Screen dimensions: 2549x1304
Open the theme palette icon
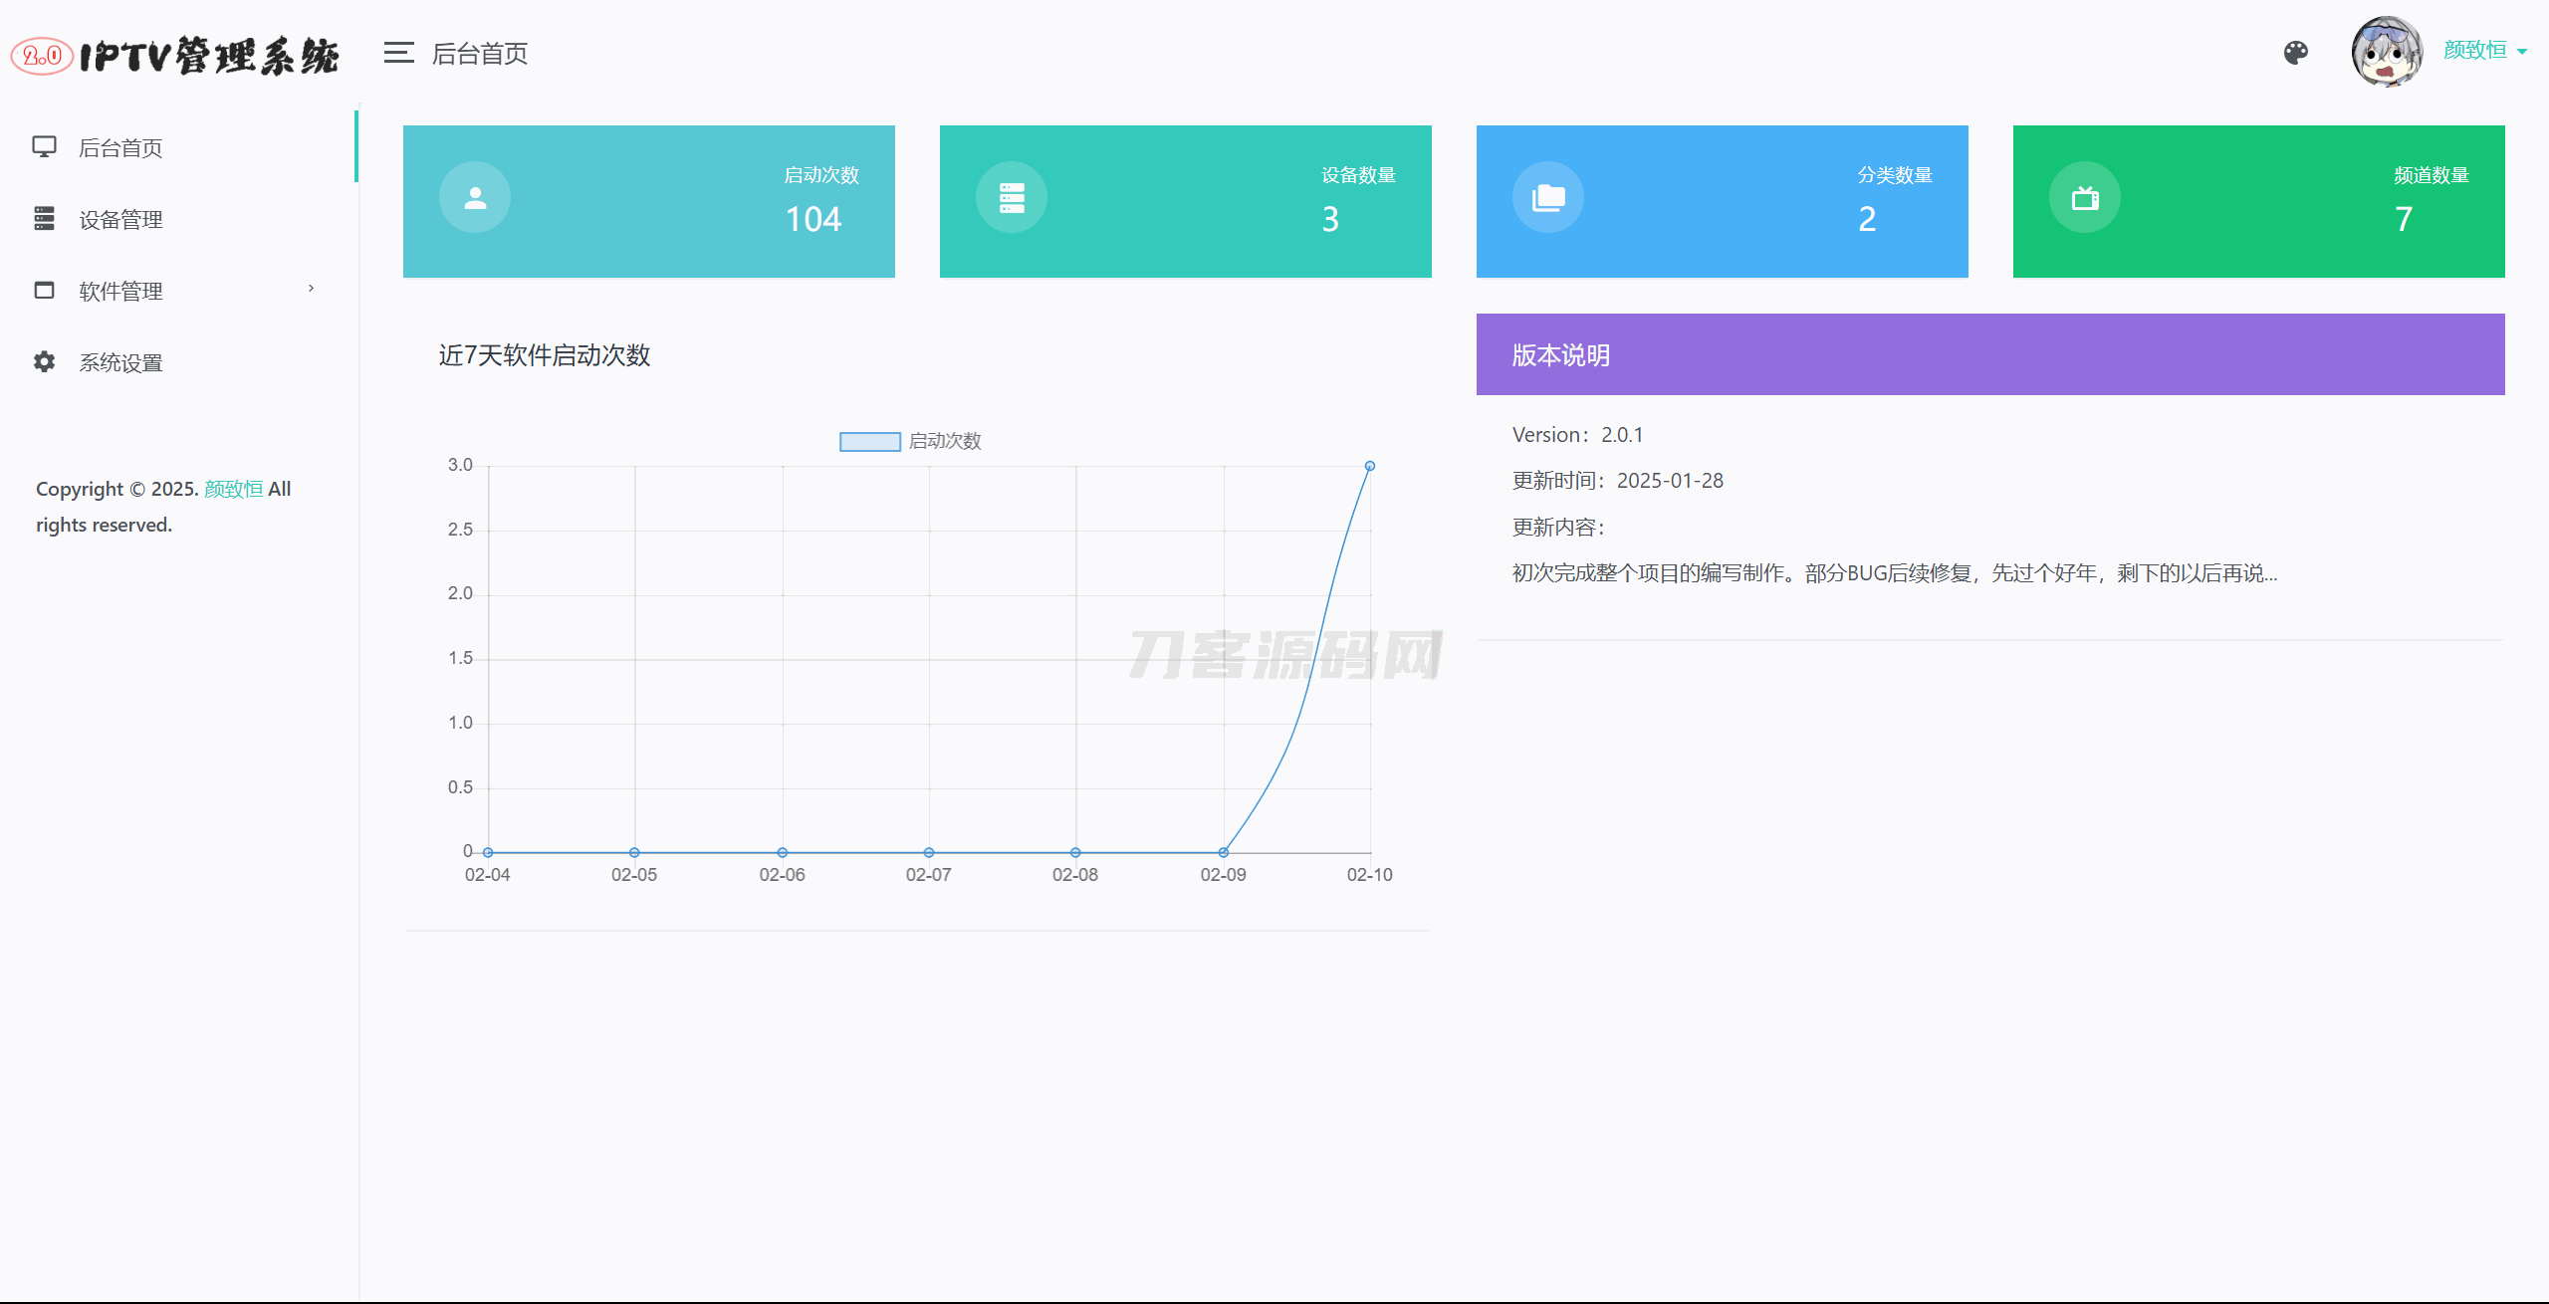coord(2295,53)
